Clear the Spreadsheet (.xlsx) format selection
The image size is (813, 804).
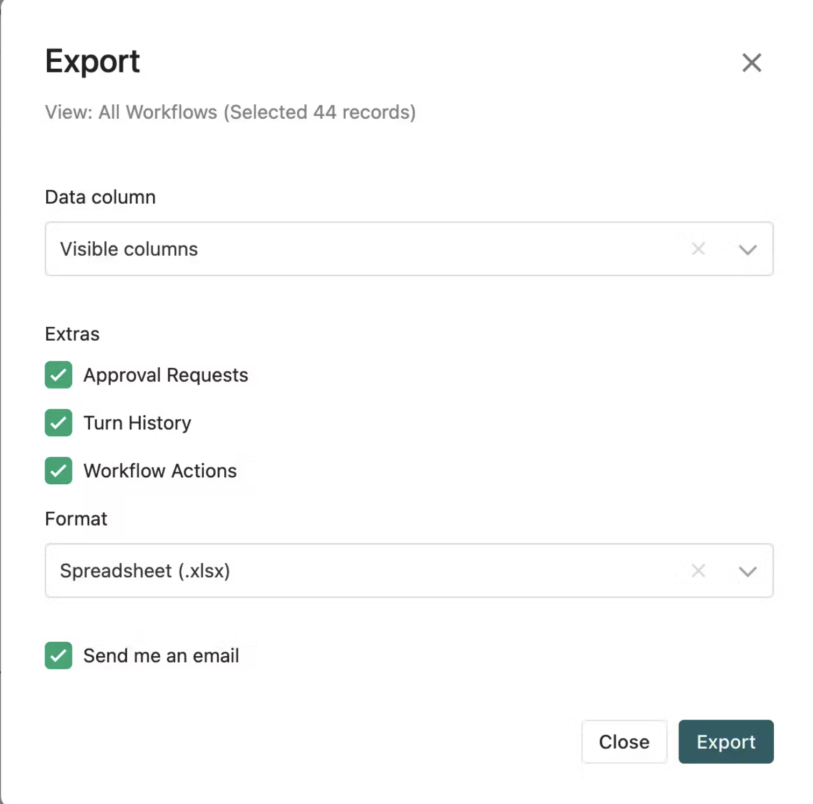point(698,571)
